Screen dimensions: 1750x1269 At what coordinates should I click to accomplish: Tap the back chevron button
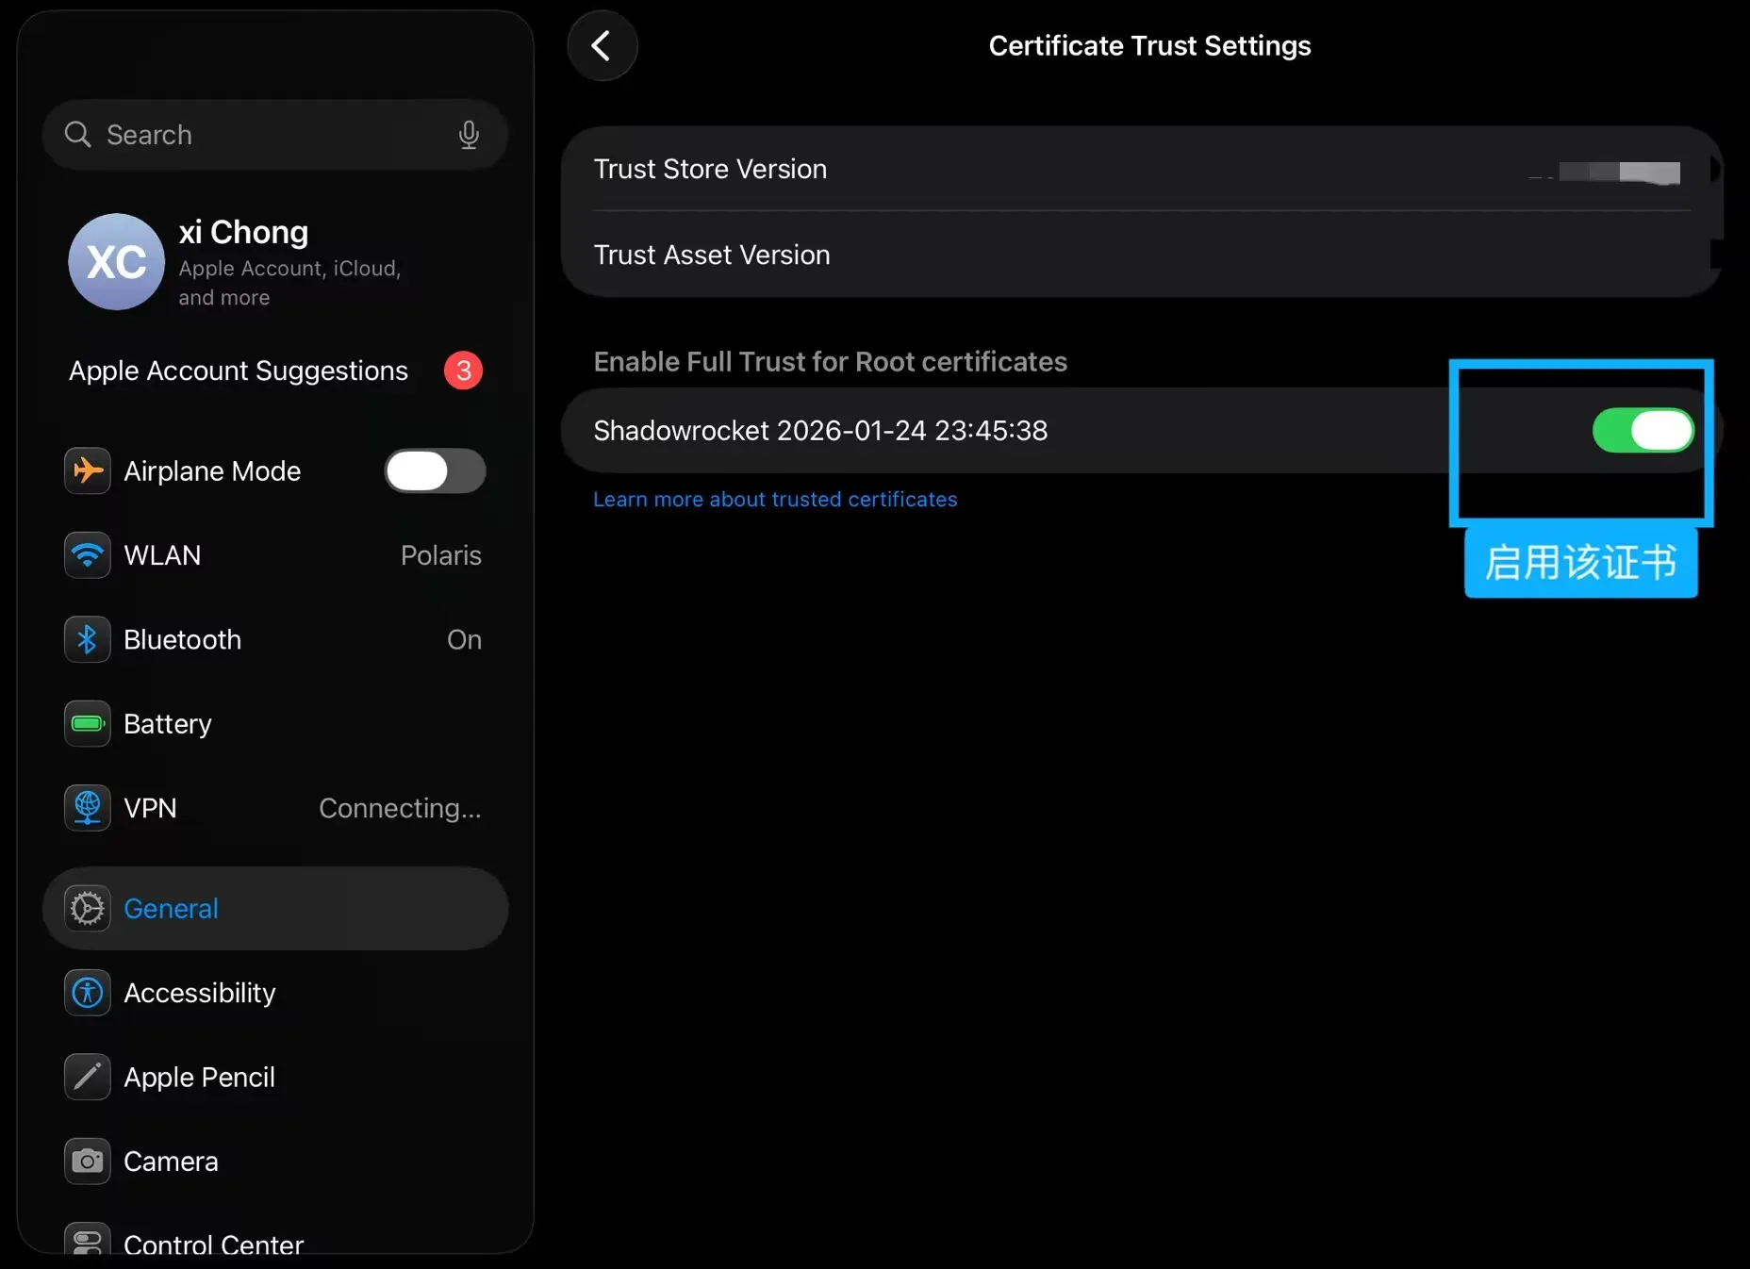click(x=602, y=46)
